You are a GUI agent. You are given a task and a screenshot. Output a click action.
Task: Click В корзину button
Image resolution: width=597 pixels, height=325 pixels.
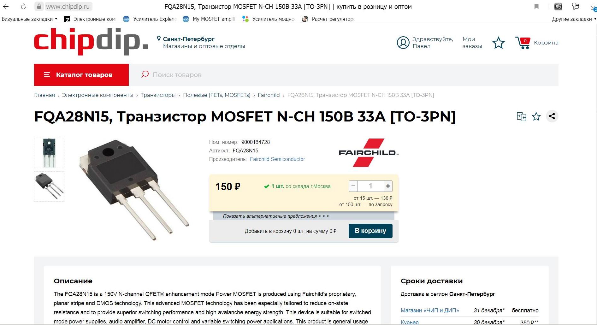[x=370, y=231]
